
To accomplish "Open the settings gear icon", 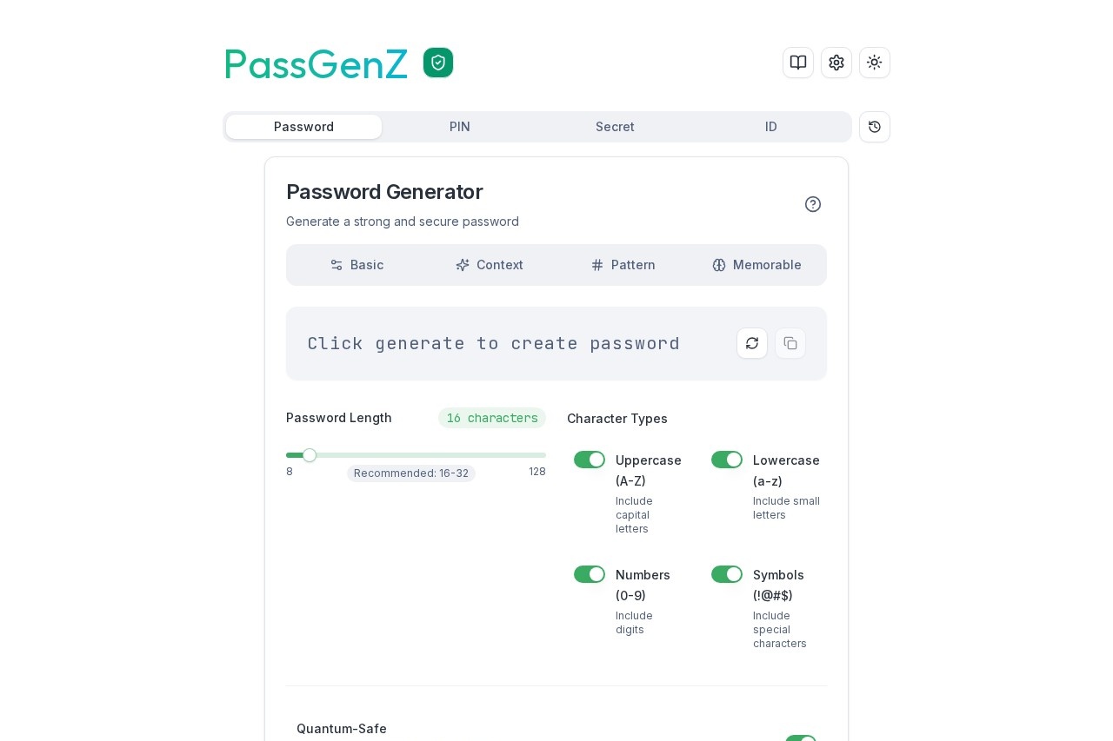I will (836, 63).
